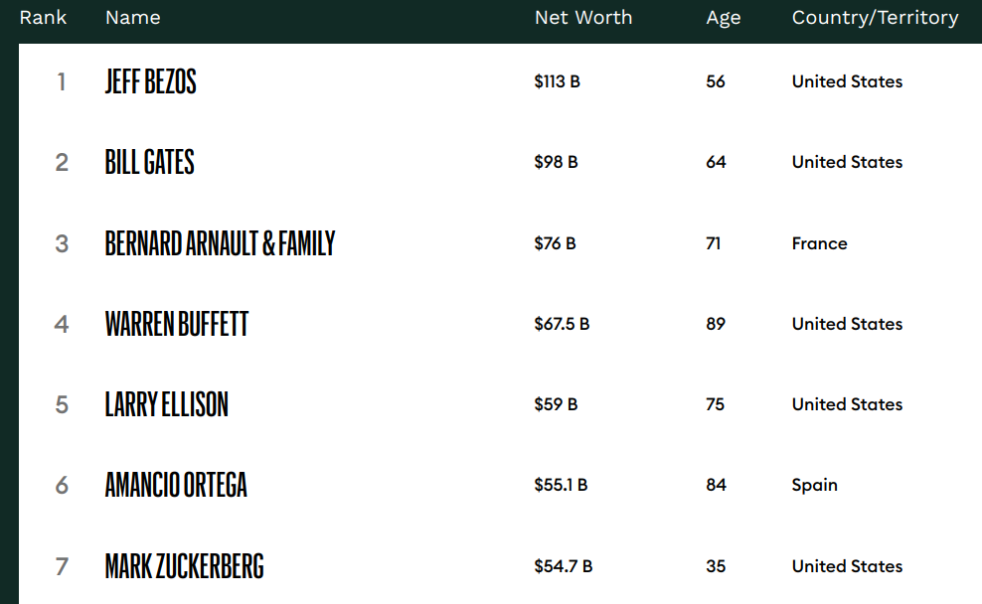Click the Spain country entry

pyautogui.click(x=814, y=485)
